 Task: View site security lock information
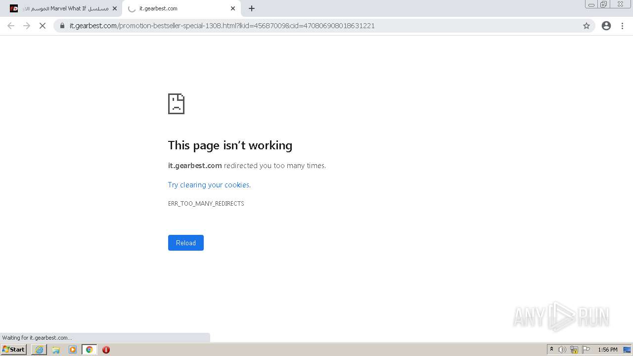[x=62, y=26]
